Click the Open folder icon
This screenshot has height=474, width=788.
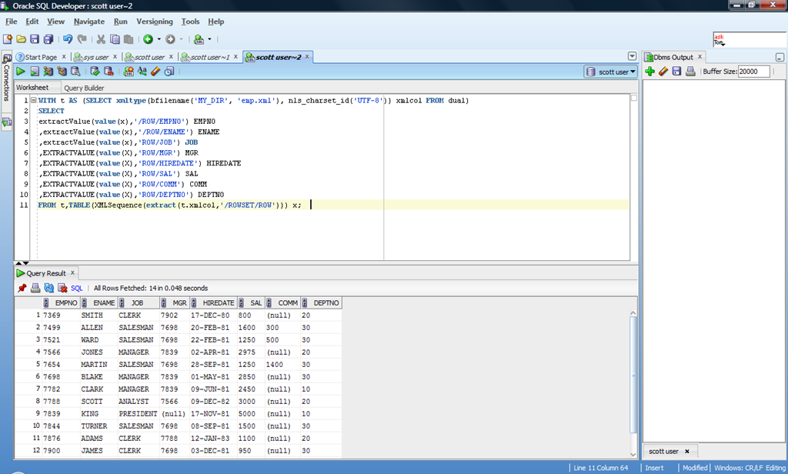(x=21, y=39)
